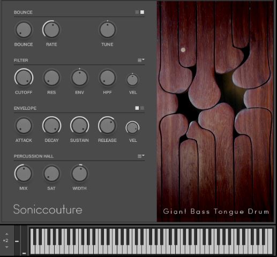Click the Filter Env knob
277x257 pixels.
(x=79, y=78)
